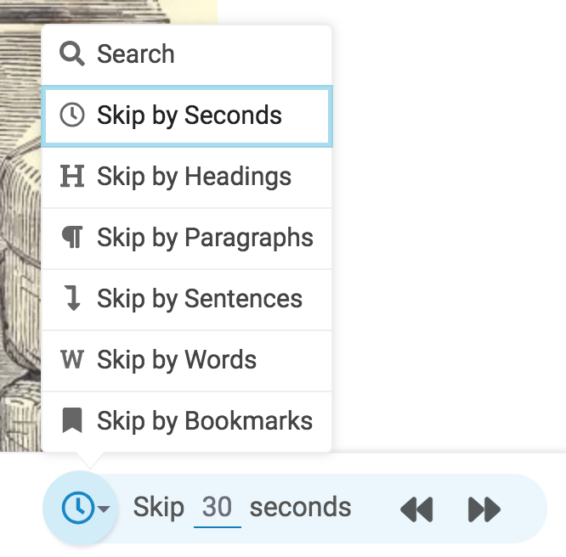Click the book illustration thumbnail

coord(109,226)
